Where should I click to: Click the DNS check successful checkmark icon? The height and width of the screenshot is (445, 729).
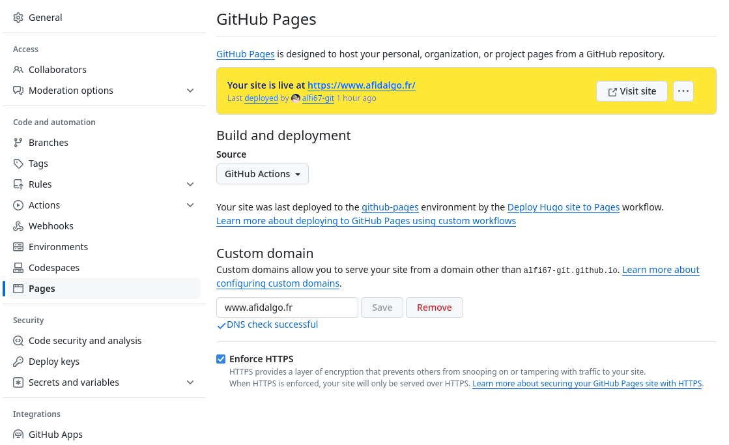[x=222, y=326]
